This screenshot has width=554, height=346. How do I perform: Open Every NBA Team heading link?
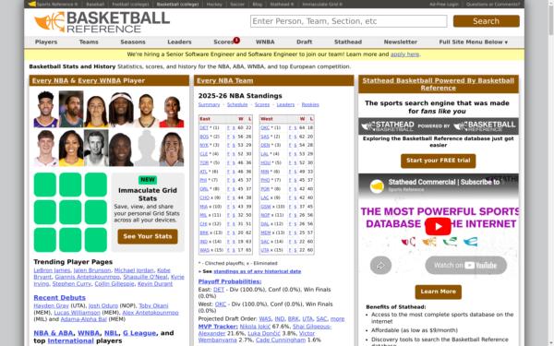(x=224, y=80)
